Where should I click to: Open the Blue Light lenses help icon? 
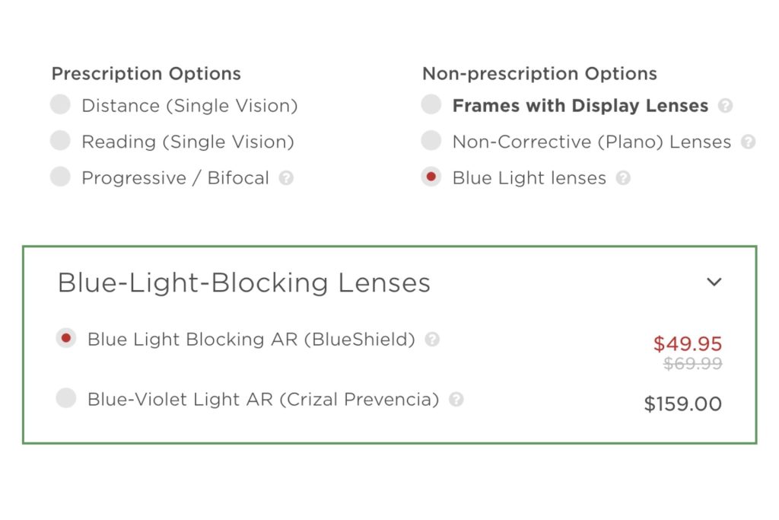point(624,177)
